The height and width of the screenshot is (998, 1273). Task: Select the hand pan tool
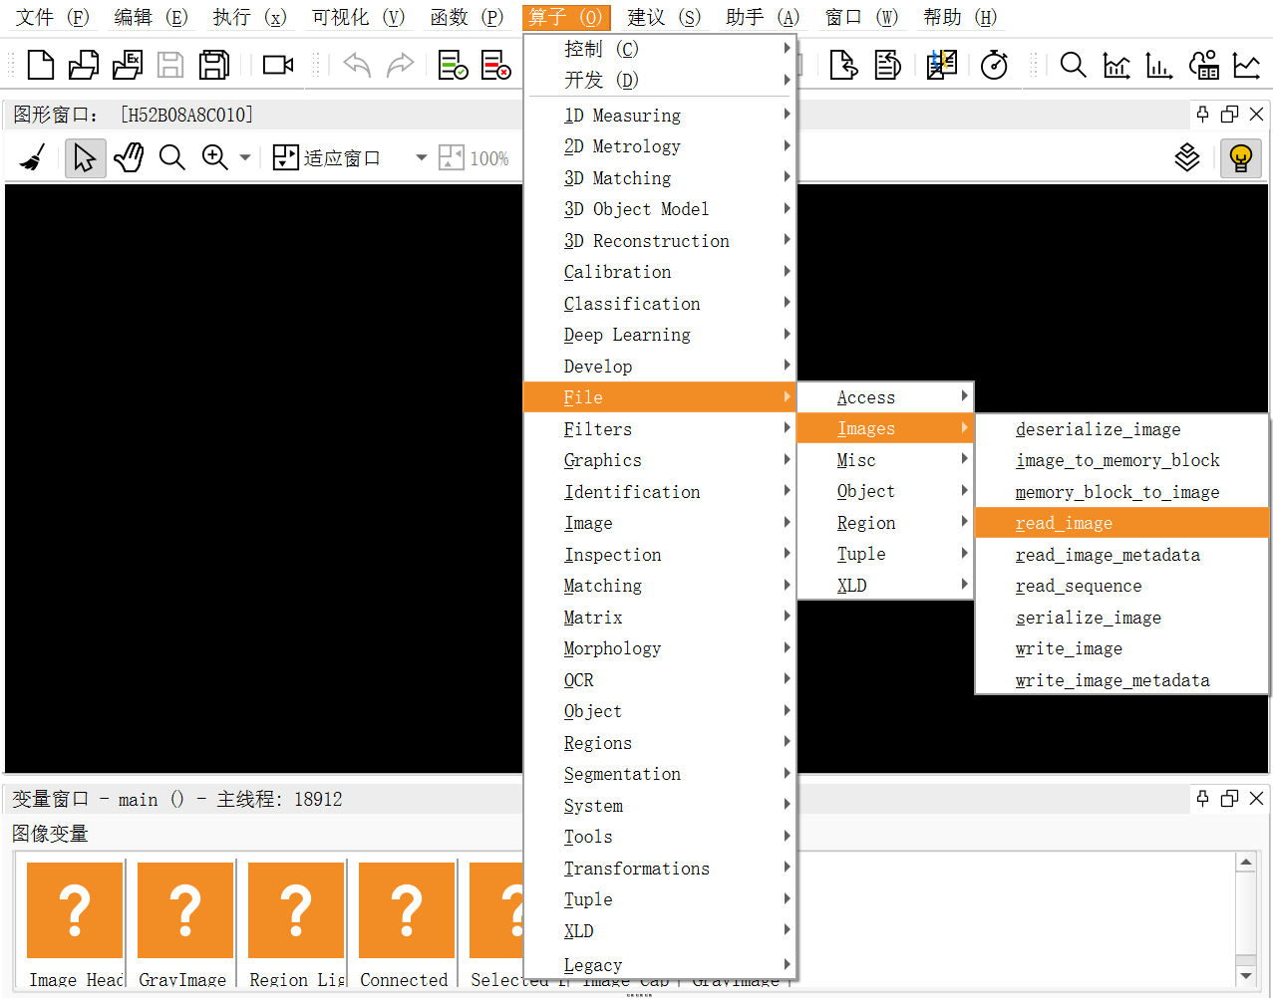tap(129, 157)
